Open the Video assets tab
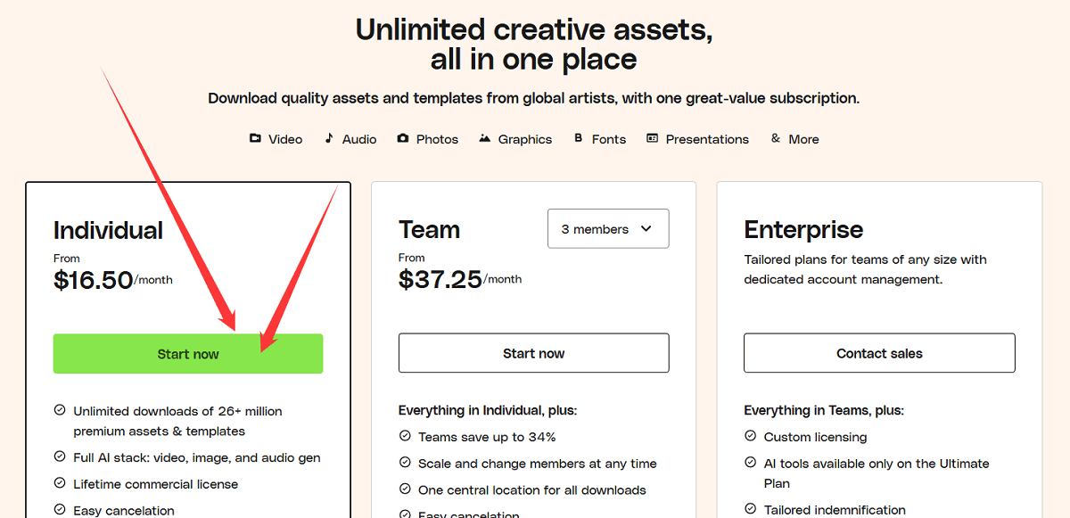This screenshot has width=1070, height=518. pyautogui.click(x=285, y=139)
